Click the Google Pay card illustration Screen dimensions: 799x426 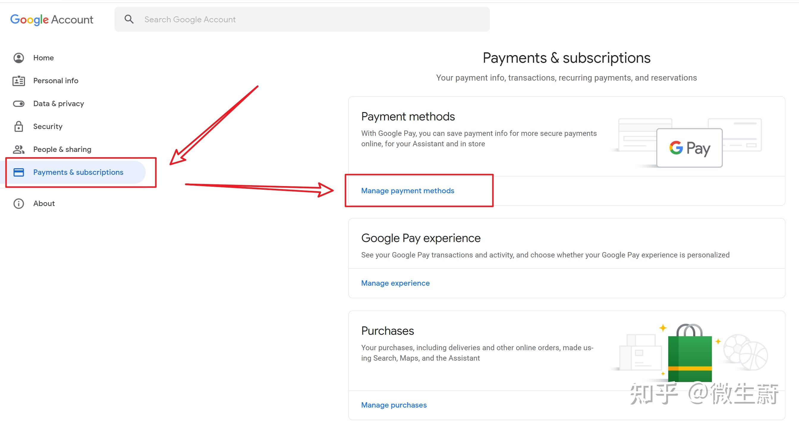689,148
